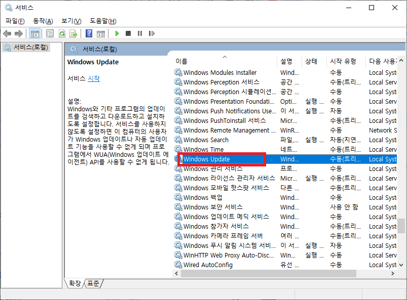Screen dimensions: 407x300
Task: Click the Restart Service icon
Action: click(152, 33)
